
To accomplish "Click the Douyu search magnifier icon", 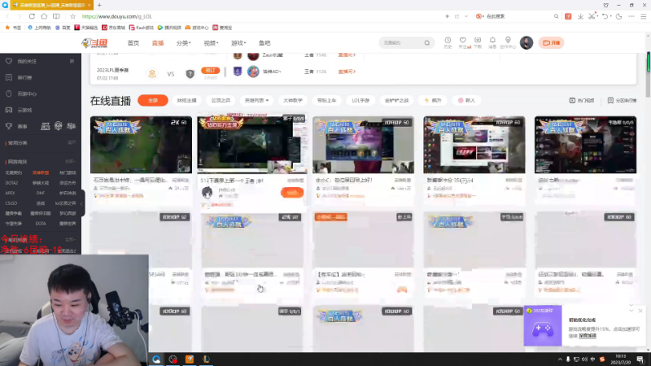I will pyautogui.click(x=426, y=43).
